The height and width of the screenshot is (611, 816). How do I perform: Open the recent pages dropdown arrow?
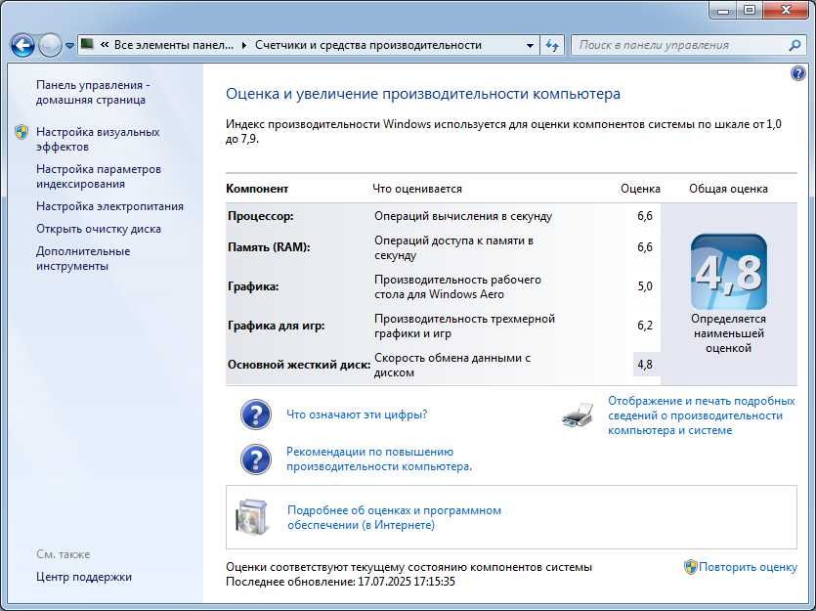[69, 46]
